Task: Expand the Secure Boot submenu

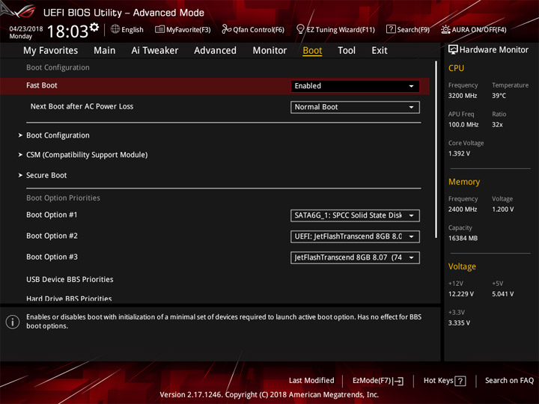Action: [x=46, y=175]
